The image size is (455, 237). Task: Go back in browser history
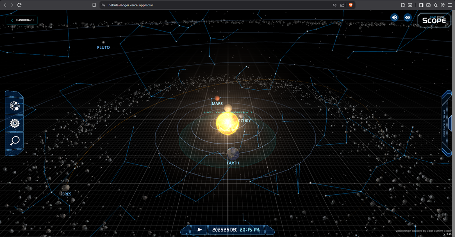[x=5, y=5]
